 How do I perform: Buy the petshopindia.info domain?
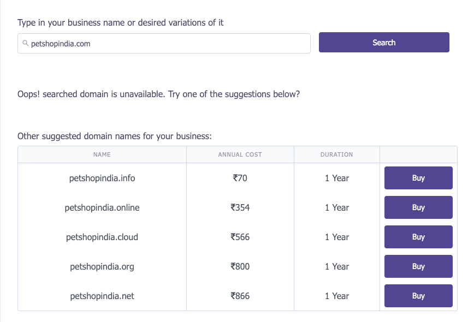418,178
